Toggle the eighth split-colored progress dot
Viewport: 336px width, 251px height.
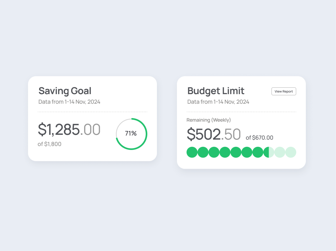269,152
